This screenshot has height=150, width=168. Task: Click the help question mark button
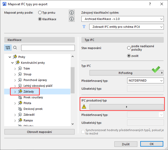[150, 4]
